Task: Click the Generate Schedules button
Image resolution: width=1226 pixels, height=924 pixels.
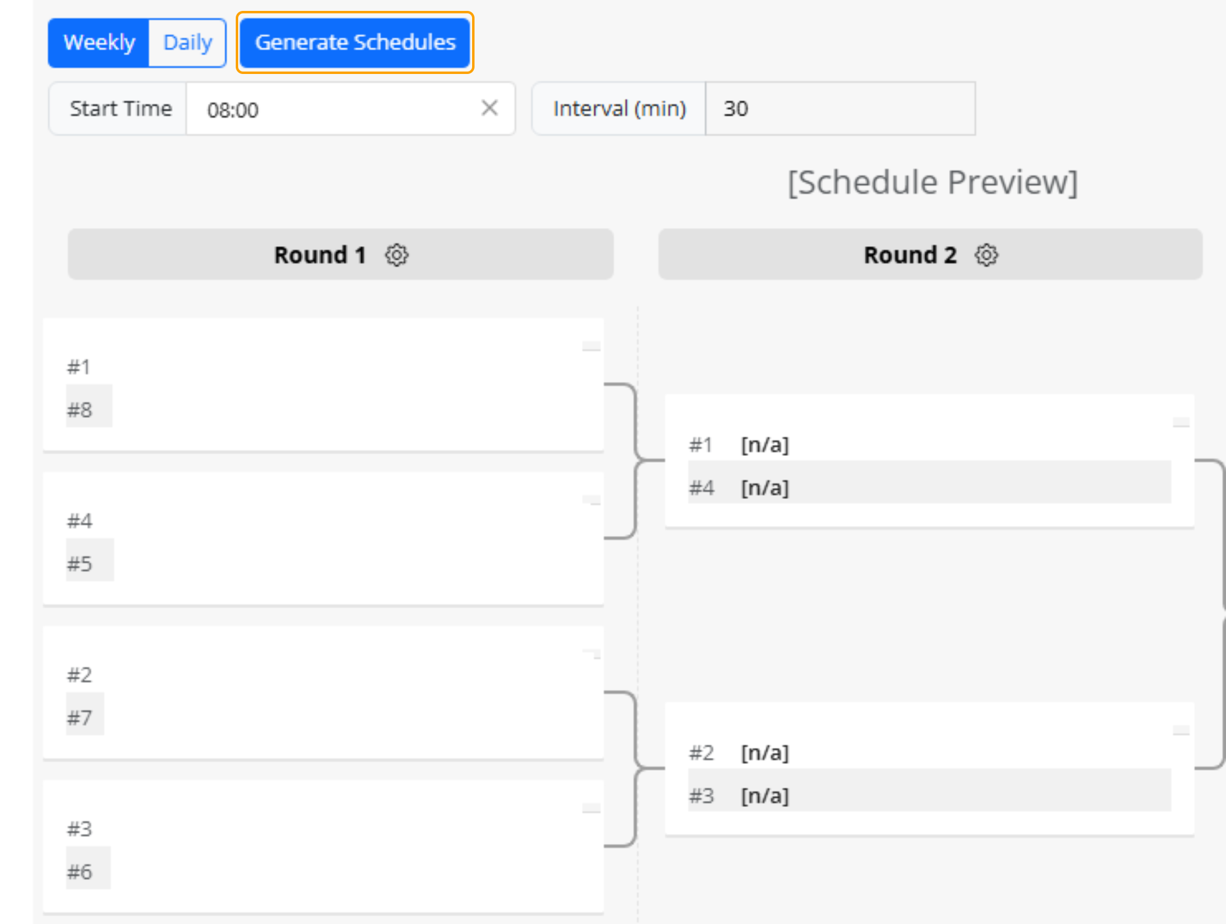Action: 355,42
